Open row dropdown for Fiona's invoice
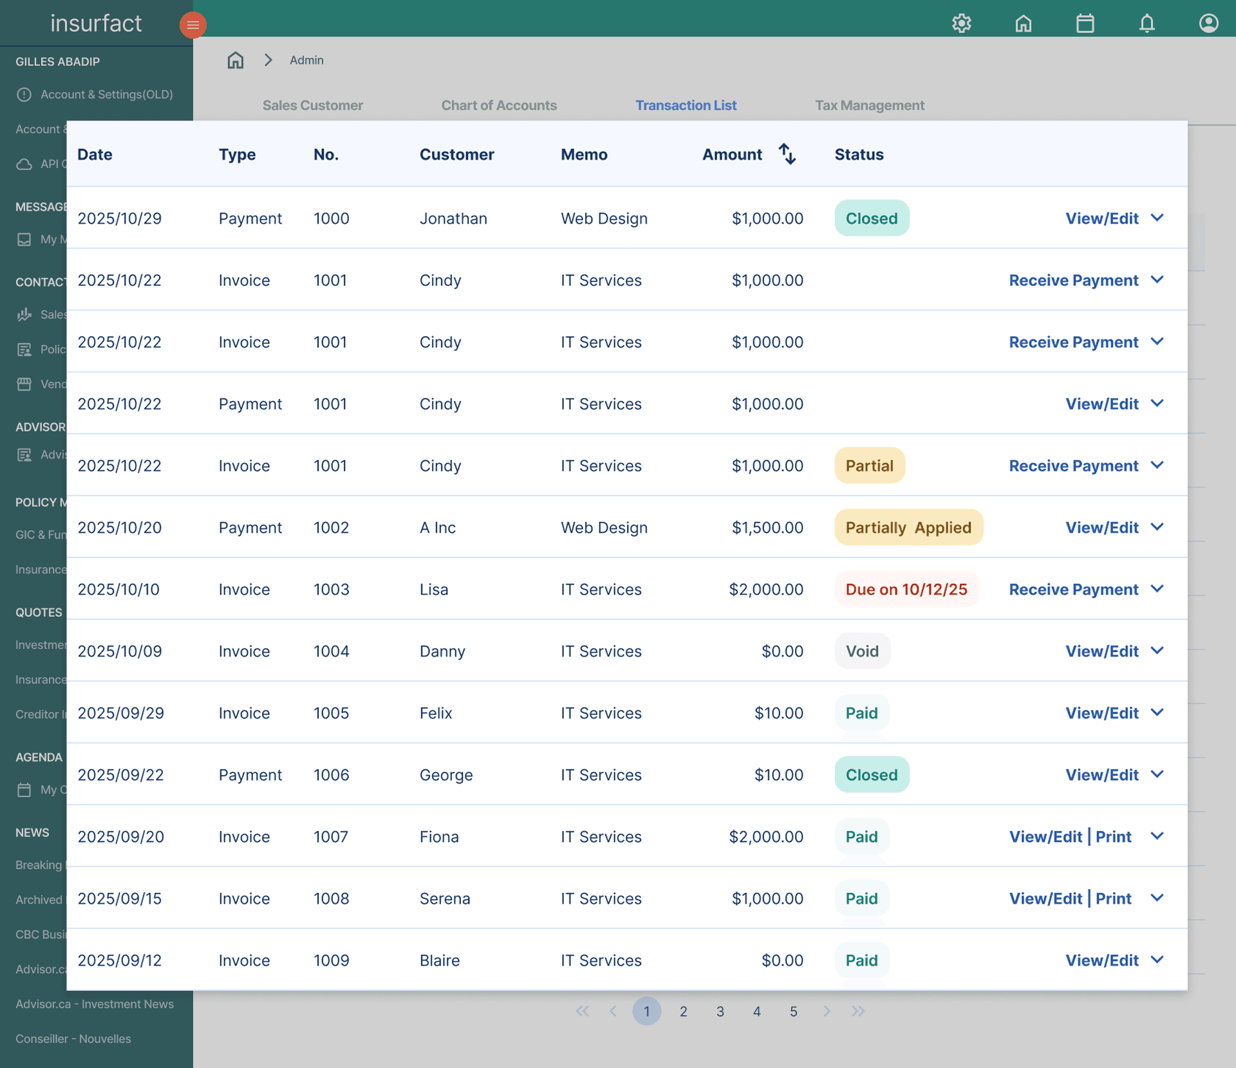 pyautogui.click(x=1157, y=836)
